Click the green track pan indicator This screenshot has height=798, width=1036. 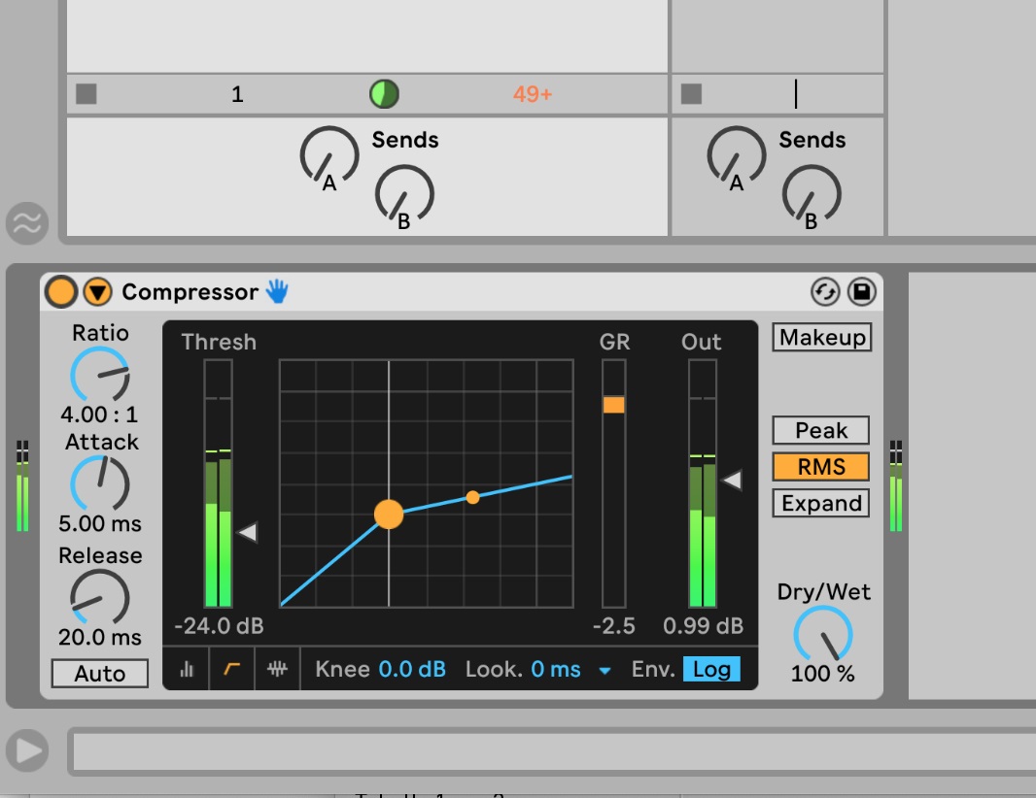pos(384,94)
